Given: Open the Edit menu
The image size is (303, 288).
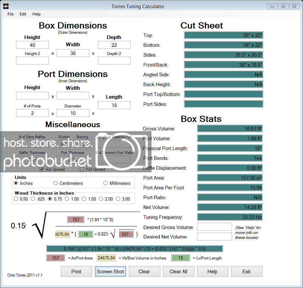Looking at the screenshot, I should (x=23, y=14).
